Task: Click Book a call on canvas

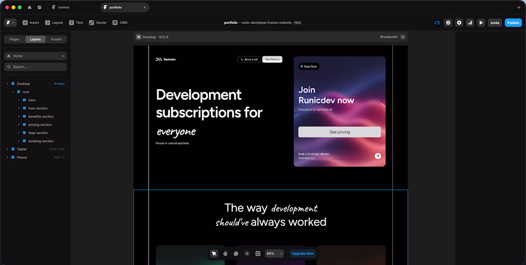Action: [x=249, y=60]
